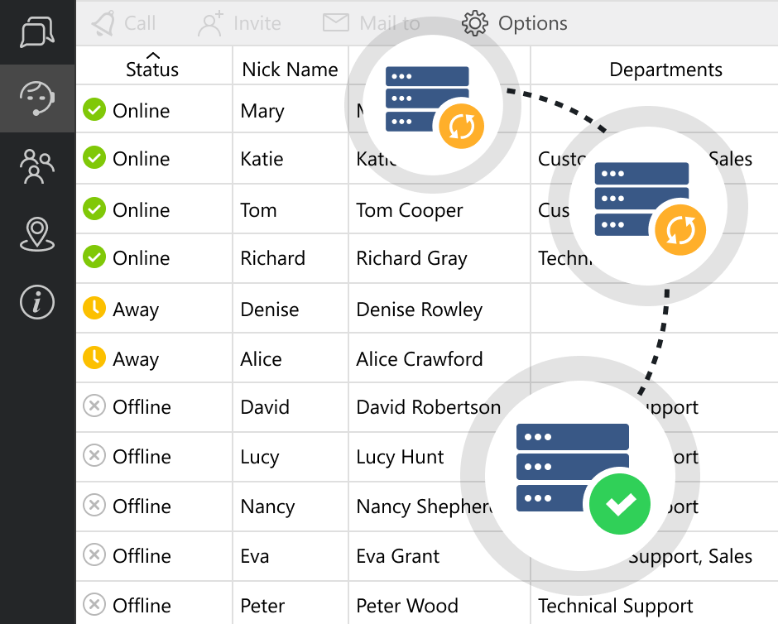The height and width of the screenshot is (624, 778).
Task: Open the info panel via sidebar icon
Action: coord(36,302)
